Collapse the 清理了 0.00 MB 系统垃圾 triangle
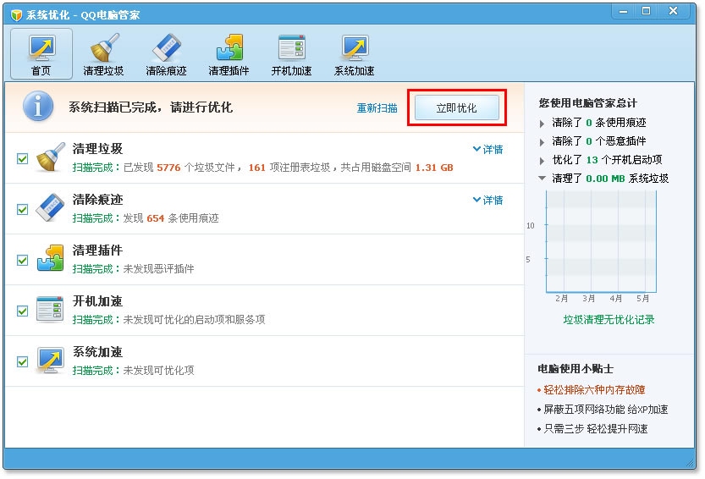 coord(543,179)
